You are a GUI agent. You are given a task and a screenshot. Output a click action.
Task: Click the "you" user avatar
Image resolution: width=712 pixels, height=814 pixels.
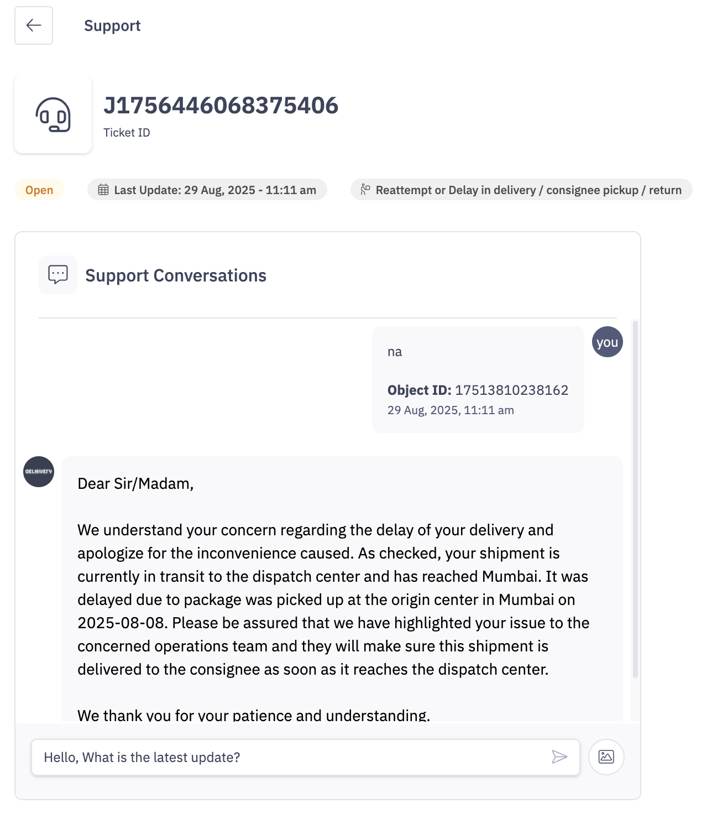coord(608,342)
